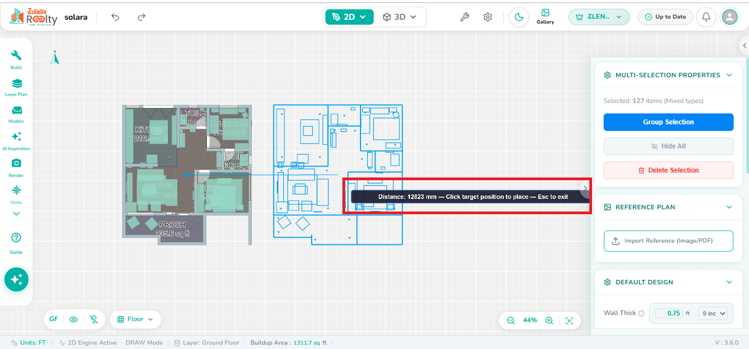Open the Render camera tool
Image resolution: width=749 pixels, height=349 pixels.
(x=16, y=168)
